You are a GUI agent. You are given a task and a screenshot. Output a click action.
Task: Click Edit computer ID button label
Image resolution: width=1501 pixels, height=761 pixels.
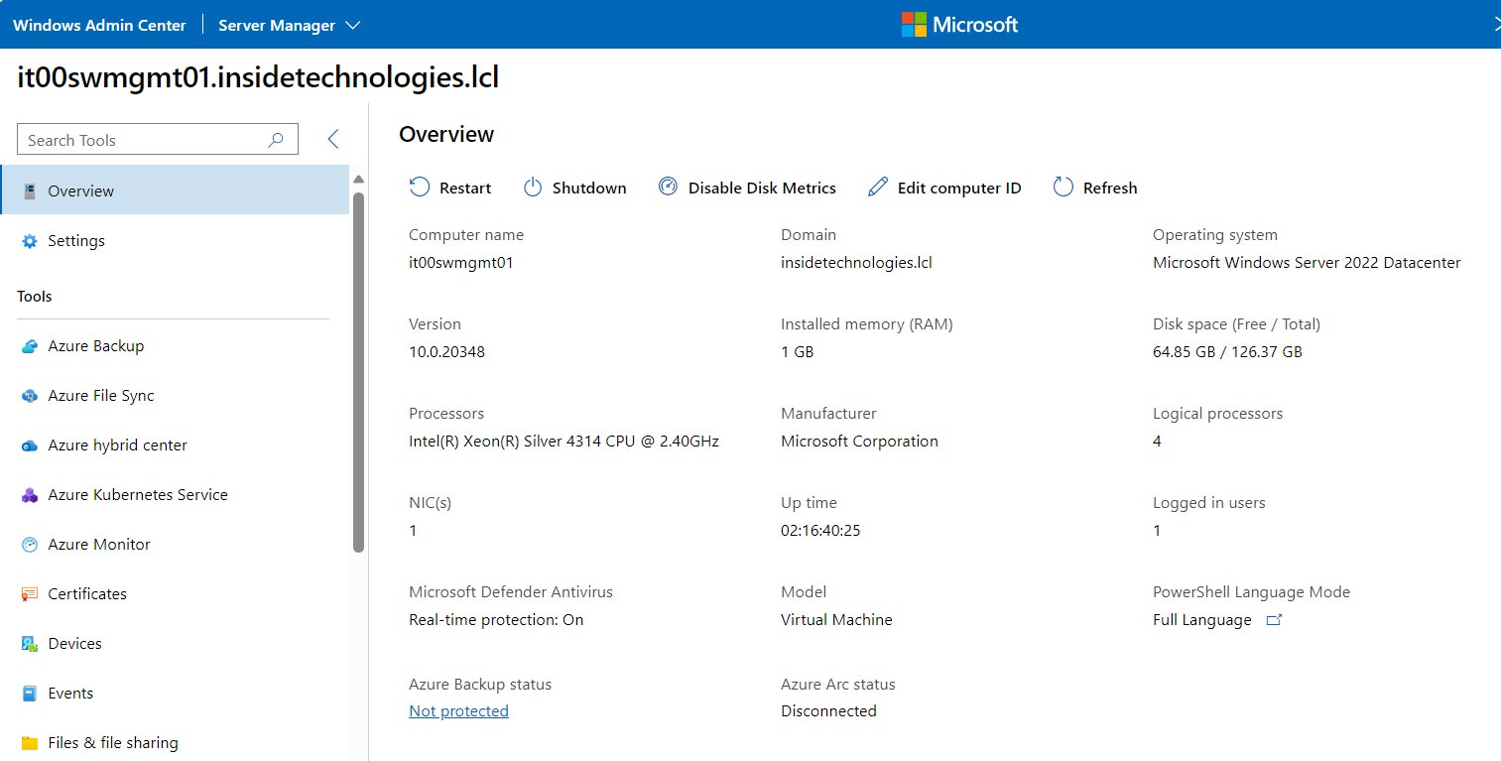pyautogui.click(x=959, y=188)
